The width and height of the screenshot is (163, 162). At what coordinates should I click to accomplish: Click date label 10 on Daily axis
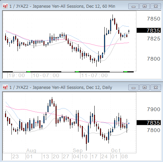click(84, 157)
